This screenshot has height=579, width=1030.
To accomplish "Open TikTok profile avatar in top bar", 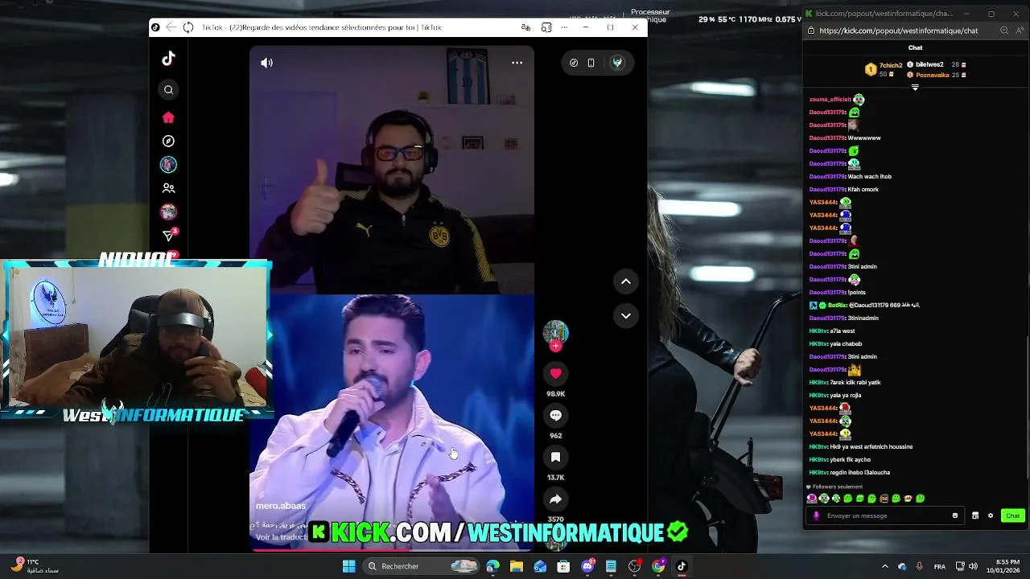I will [x=617, y=63].
